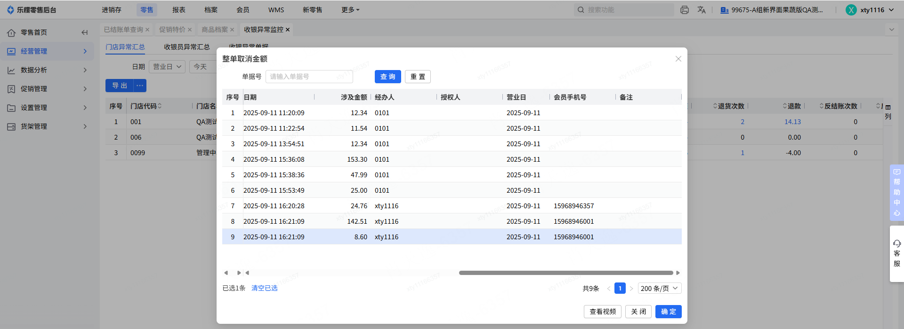This screenshot has height=329, width=904.
Task: Click the 确定 confirm button
Action: 669,312
